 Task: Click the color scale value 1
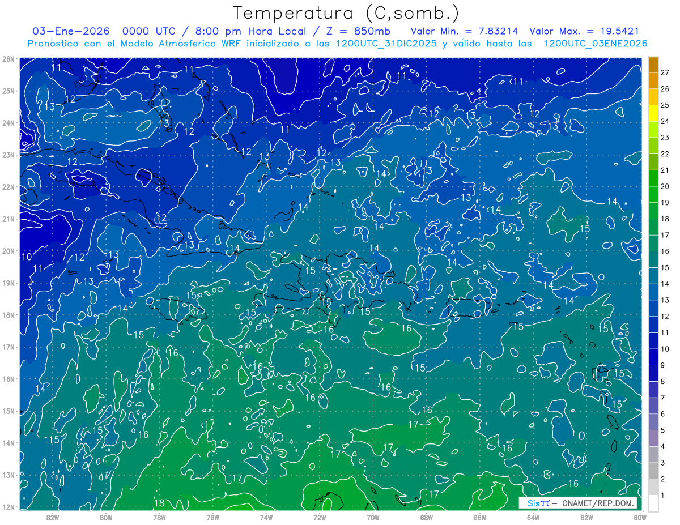click(663, 495)
